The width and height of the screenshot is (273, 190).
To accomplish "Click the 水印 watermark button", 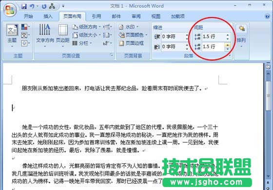I will 129,27.
